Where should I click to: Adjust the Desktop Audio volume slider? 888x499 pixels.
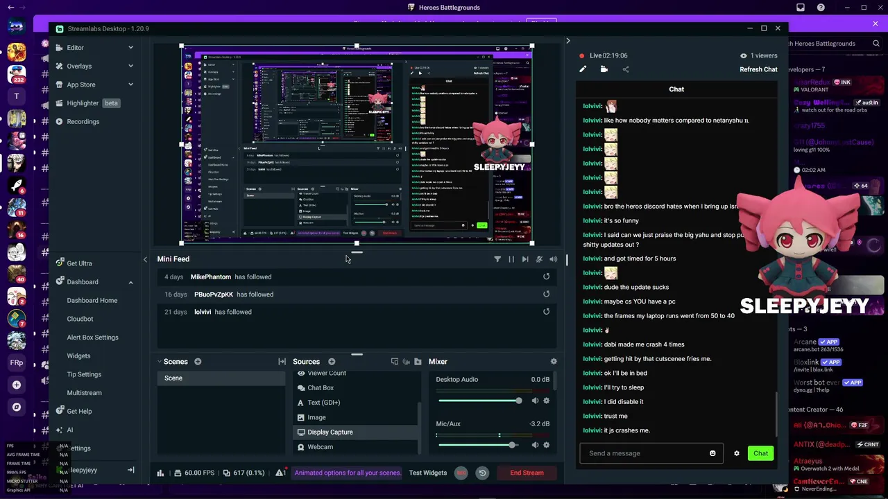click(x=479, y=401)
